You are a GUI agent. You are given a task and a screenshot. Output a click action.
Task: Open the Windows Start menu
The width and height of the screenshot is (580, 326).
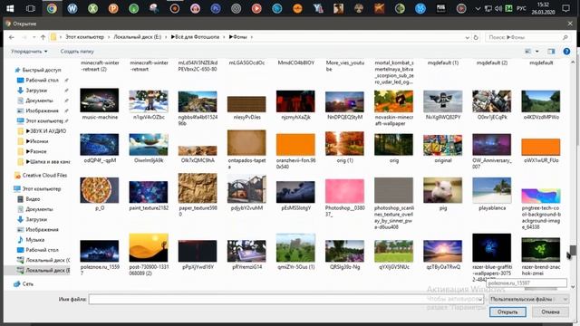pyautogui.click(x=10, y=8)
